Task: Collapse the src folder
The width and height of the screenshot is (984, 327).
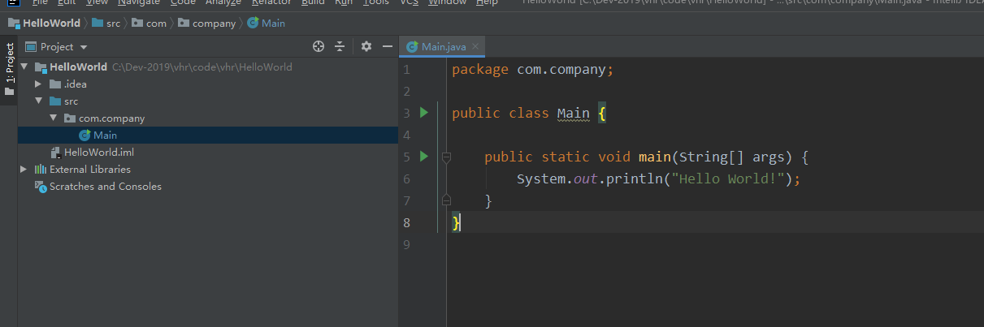Action: (x=38, y=101)
